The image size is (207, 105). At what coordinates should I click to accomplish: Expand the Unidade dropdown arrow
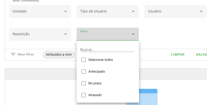click(66, 11)
